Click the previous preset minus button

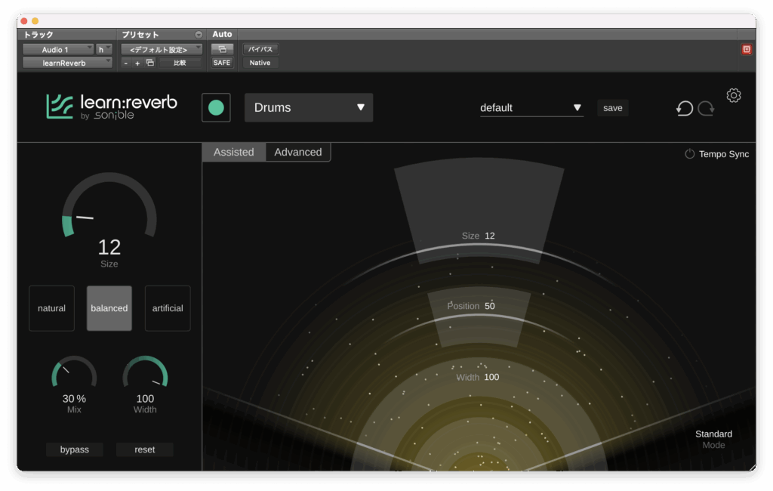126,63
